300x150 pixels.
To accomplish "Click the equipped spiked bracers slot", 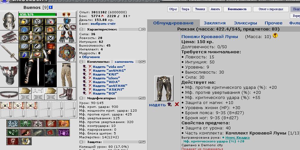I will coord(9,37).
